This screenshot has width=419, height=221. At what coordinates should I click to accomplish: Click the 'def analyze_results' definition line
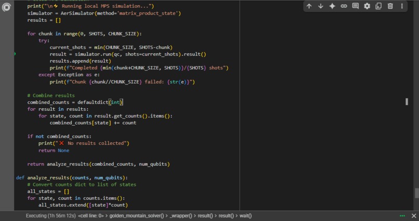72,178
